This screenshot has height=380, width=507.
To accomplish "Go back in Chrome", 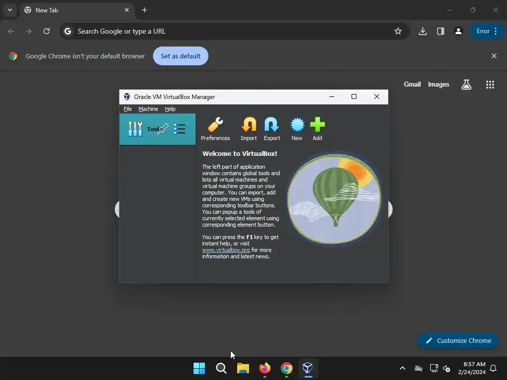I will click(x=11, y=31).
